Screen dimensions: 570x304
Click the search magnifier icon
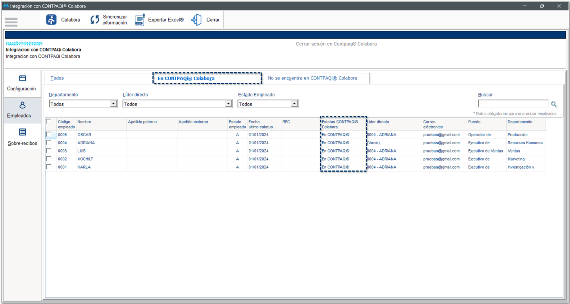[554, 104]
